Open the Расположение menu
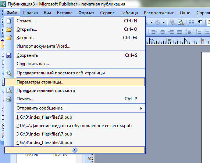 (159, 13)
